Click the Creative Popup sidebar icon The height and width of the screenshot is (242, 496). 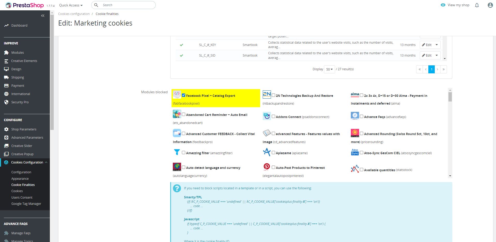tap(6, 154)
